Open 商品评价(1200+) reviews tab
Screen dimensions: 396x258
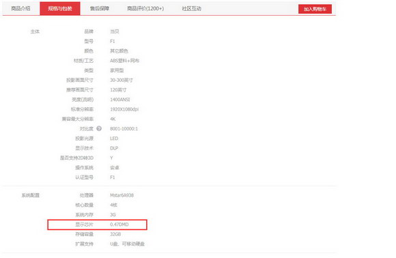pyautogui.click(x=145, y=9)
